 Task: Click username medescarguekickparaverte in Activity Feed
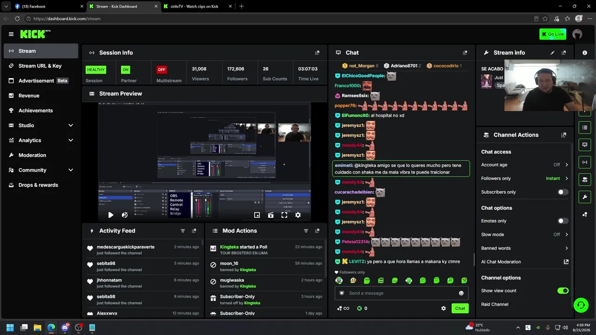click(x=126, y=247)
